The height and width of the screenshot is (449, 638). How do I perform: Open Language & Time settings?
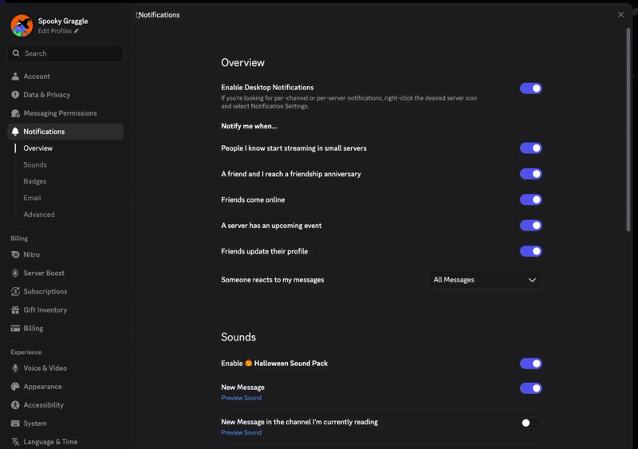pyautogui.click(x=65, y=442)
